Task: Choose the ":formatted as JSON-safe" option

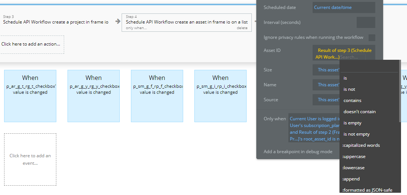Action: 367,190
